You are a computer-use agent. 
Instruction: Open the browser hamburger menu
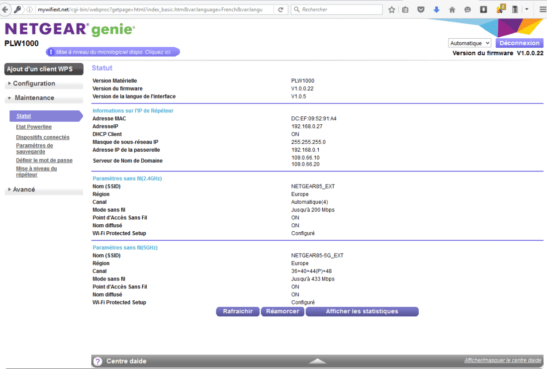(x=543, y=9)
